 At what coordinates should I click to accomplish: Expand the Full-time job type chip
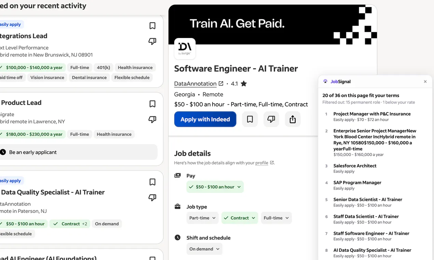click(276, 218)
